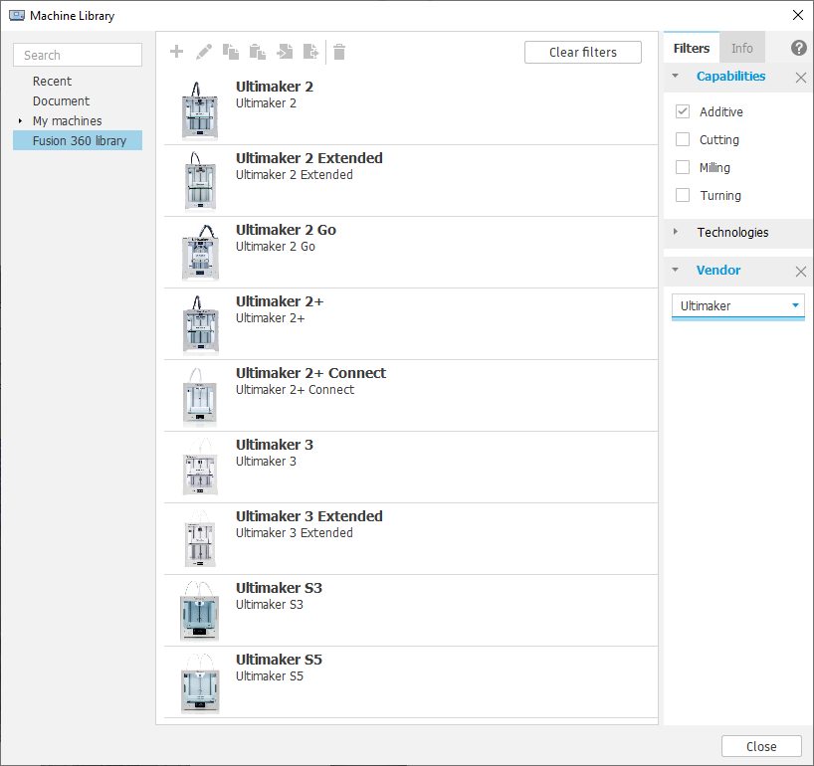Select the Ultimaker S3 printer thumbnail

(200, 612)
